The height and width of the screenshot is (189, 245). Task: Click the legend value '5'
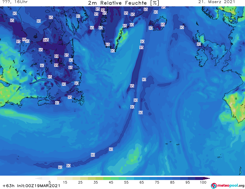pyautogui.click(x=49, y=182)
